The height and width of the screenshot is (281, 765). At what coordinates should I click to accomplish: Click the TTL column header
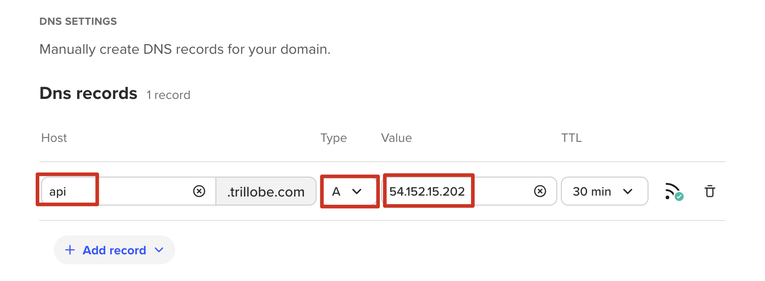pyautogui.click(x=571, y=138)
